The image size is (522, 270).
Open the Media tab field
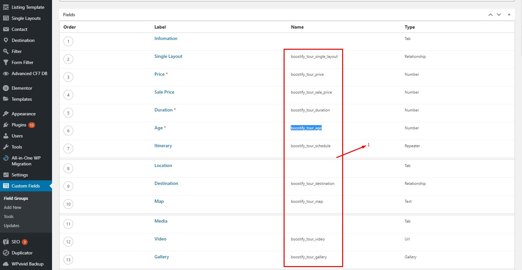pyautogui.click(x=161, y=221)
